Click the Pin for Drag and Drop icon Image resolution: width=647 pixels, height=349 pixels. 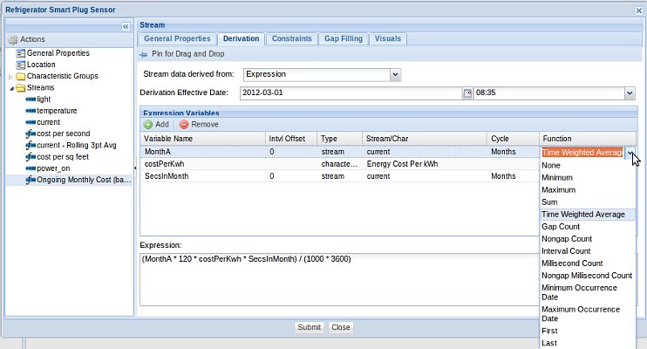pyautogui.click(x=145, y=54)
